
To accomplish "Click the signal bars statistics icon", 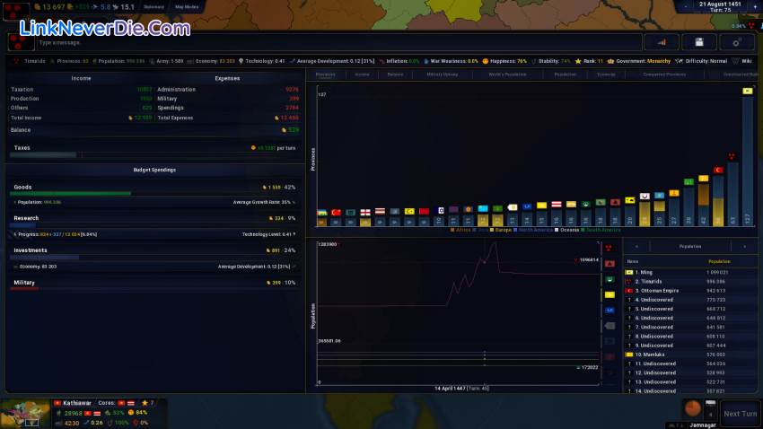I will pos(662,42).
